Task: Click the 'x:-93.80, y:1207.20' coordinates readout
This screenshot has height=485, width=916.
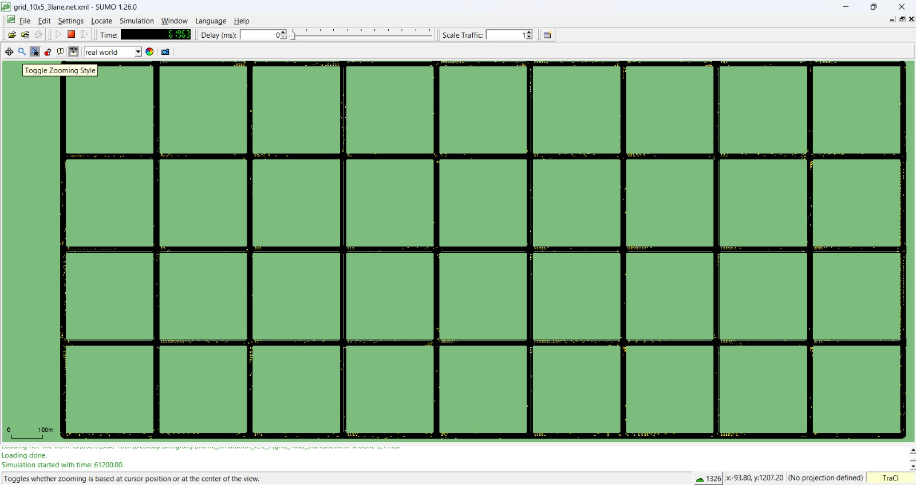Action: 755,478
